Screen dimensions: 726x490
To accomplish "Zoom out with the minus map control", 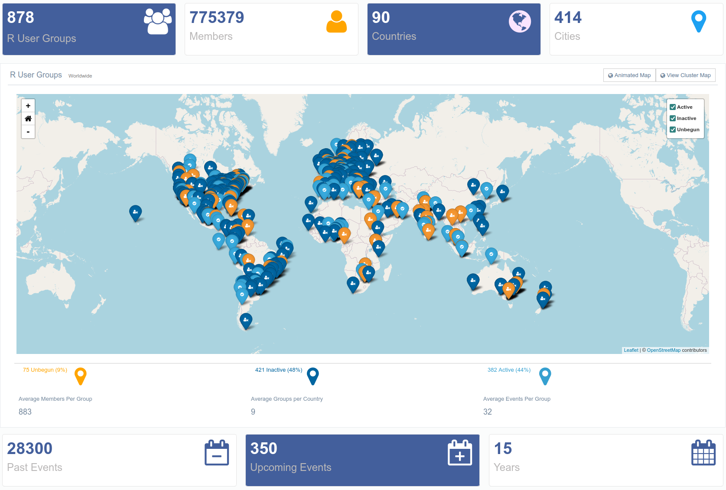I will pos(28,132).
